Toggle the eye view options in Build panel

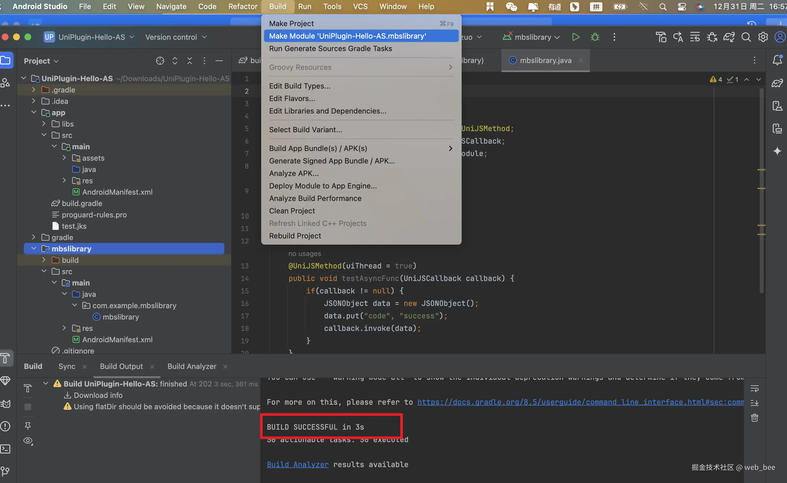[x=28, y=441]
